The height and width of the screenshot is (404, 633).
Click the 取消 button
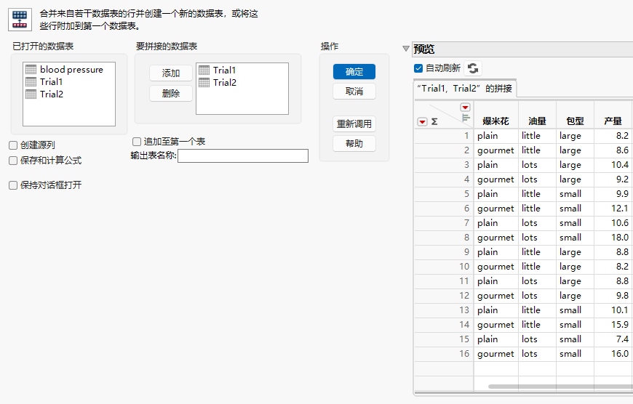pos(354,92)
